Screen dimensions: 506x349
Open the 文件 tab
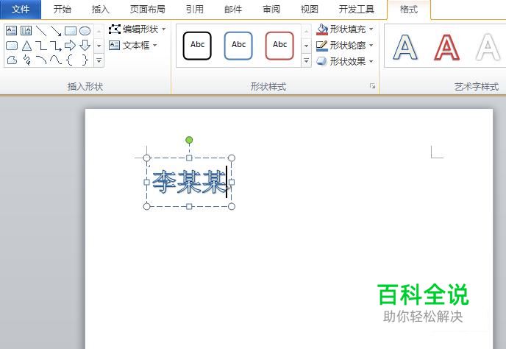click(21, 10)
